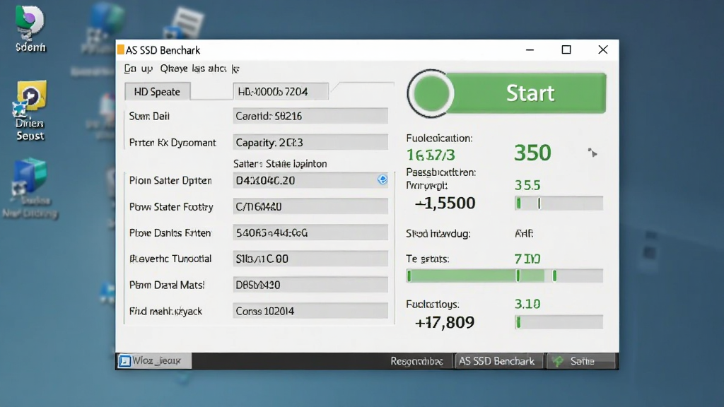Click the Caratid: 58216 field
The image size is (724, 407).
310,116
